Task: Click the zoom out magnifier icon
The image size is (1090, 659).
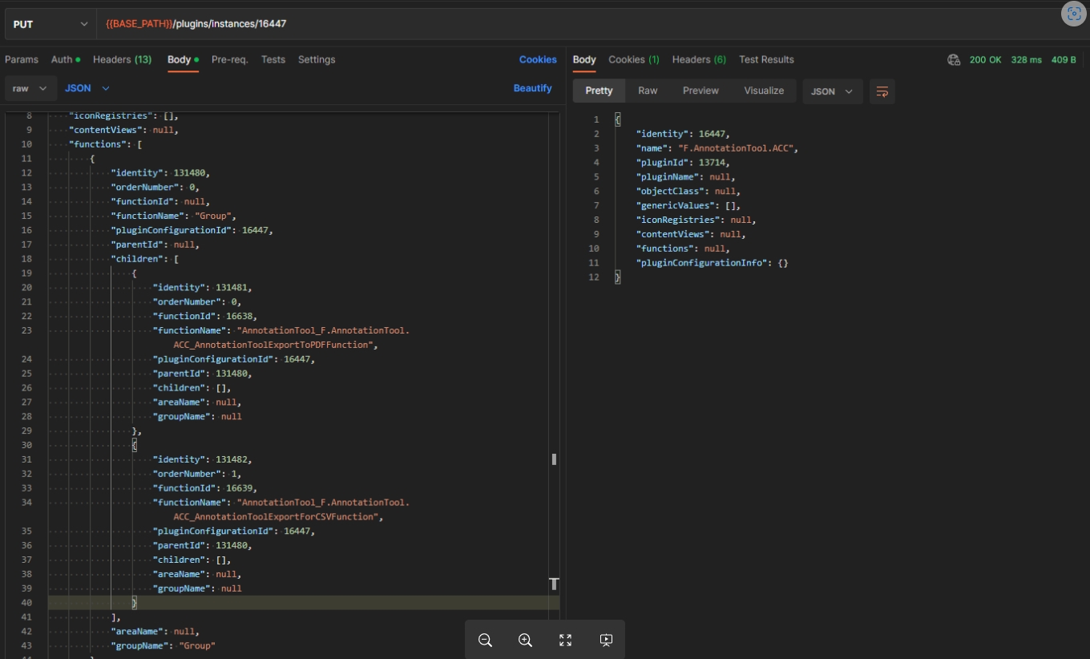Action: pos(485,640)
